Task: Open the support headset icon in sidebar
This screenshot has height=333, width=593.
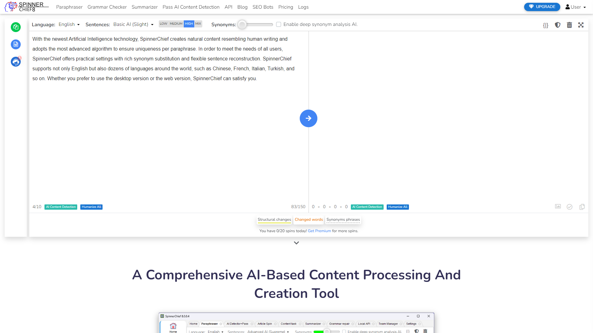Action: pyautogui.click(x=16, y=62)
